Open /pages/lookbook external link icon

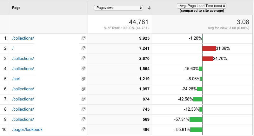point(84,129)
